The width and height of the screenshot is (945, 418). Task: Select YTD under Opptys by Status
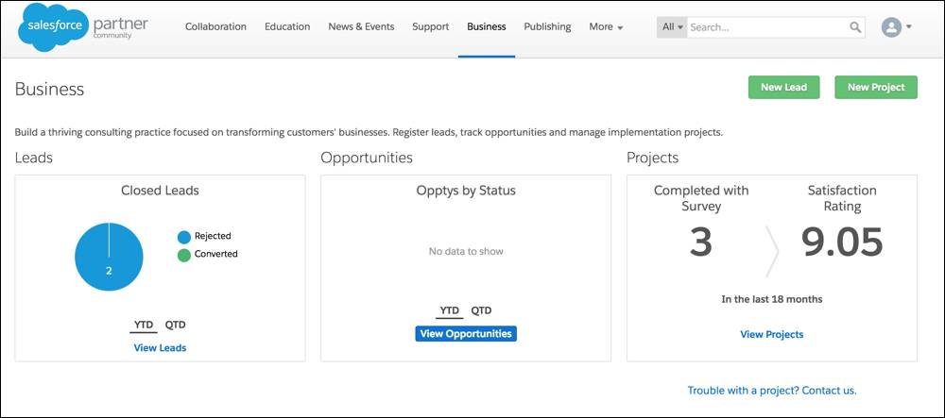click(x=449, y=310)
